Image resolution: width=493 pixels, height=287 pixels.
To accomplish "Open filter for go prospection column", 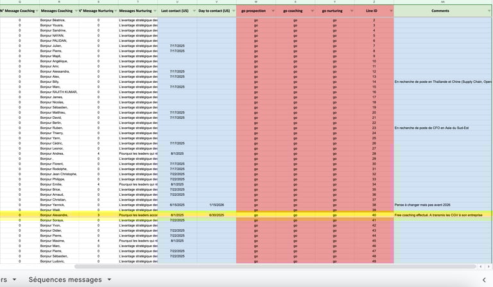I will tap(273, 11).
